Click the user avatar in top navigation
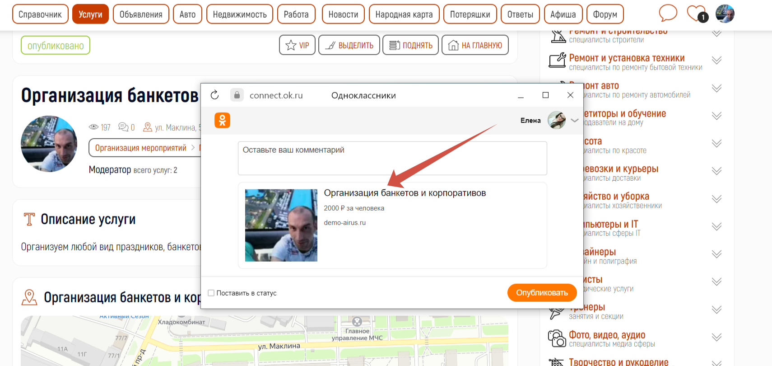 [725, 14]
